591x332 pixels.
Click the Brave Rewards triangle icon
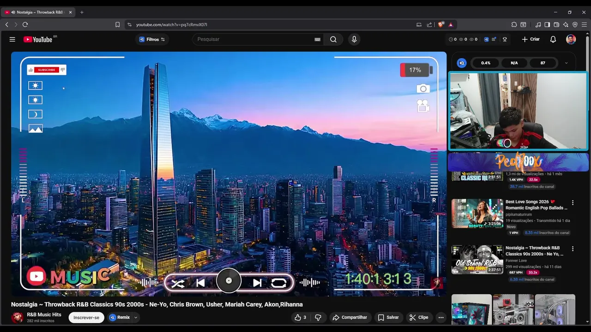(x=451, y=24)
